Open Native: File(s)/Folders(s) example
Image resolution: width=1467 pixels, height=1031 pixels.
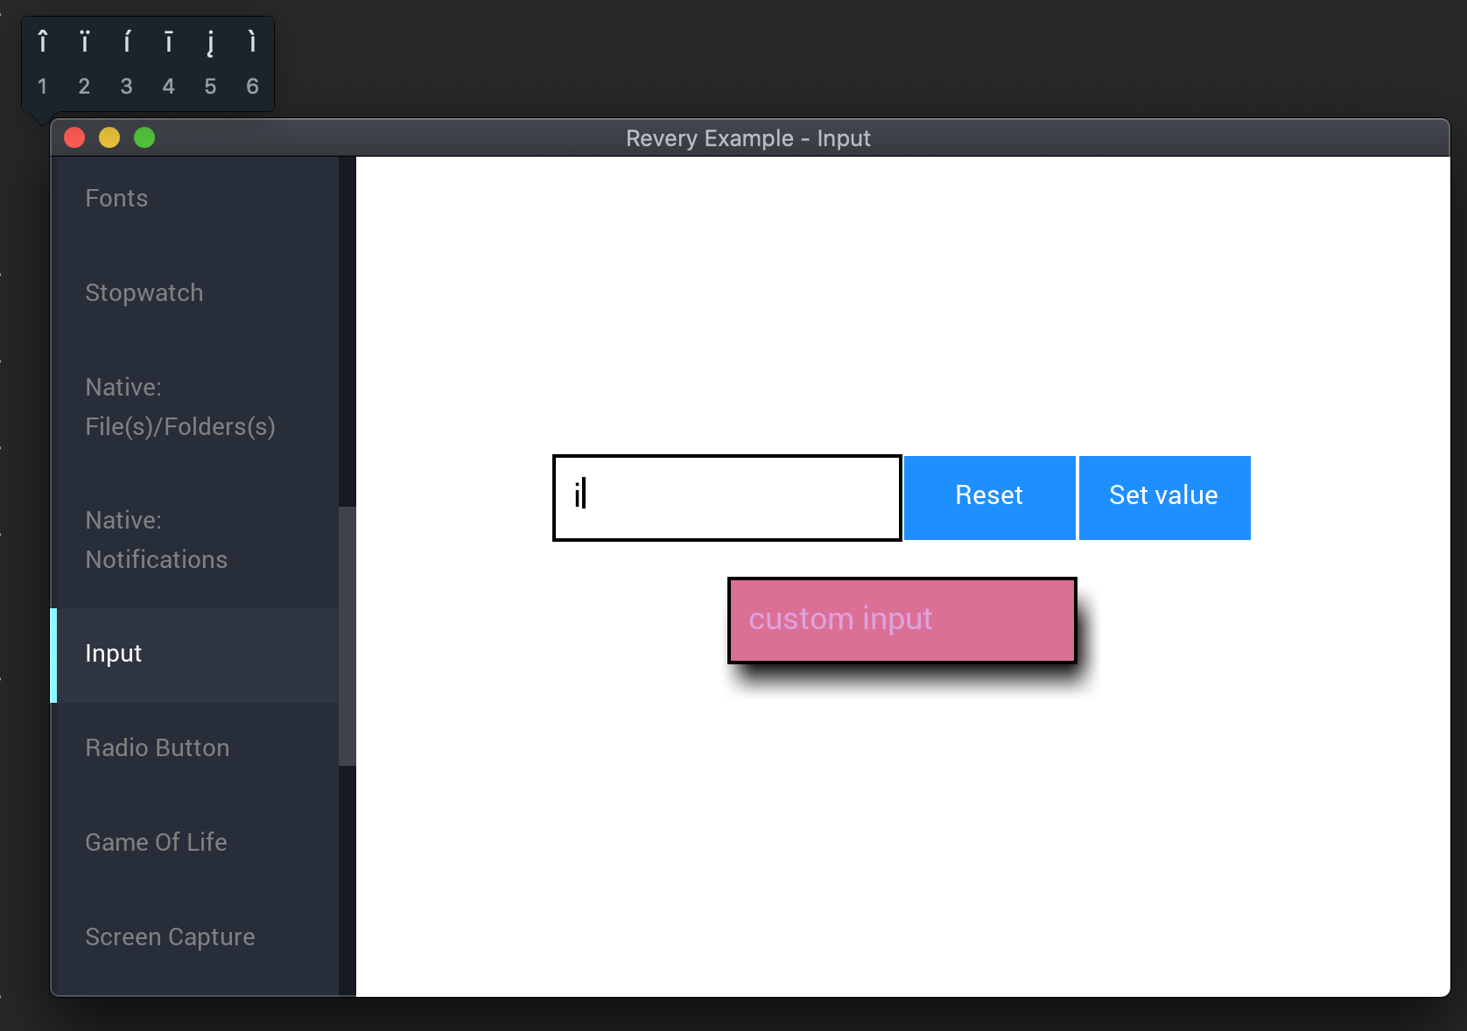(195, 407)
